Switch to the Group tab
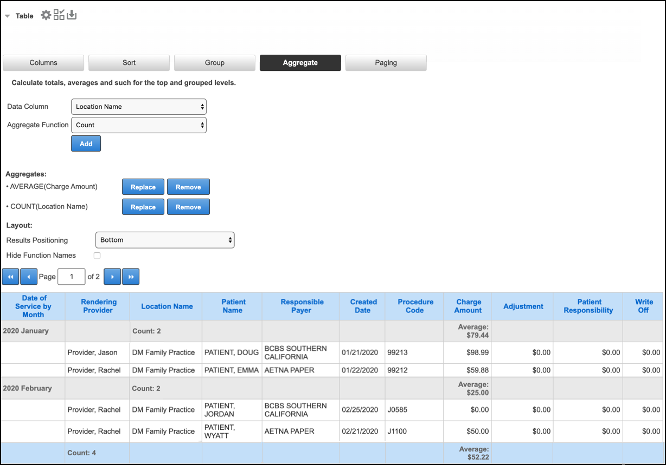Screen dimensions: 666x465 [x=215, y=63]
